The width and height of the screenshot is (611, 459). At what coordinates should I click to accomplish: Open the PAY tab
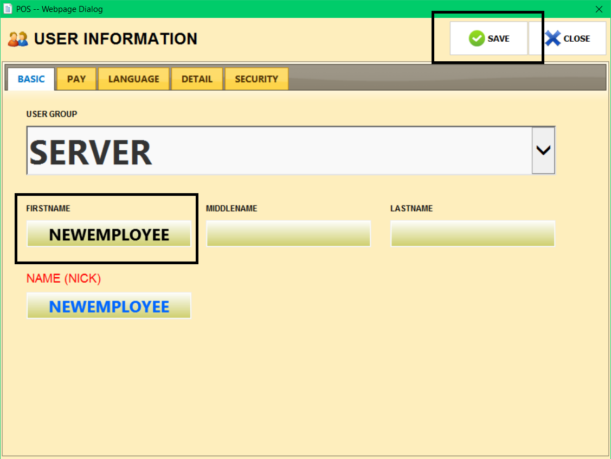[76, 79]
